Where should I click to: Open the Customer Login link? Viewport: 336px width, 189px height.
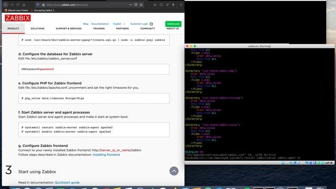(139, 24)
